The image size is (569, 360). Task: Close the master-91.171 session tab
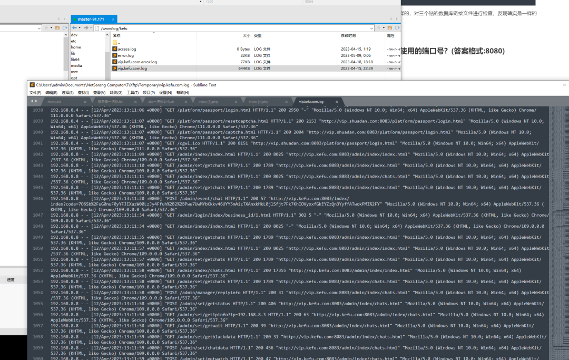(113, 19)
